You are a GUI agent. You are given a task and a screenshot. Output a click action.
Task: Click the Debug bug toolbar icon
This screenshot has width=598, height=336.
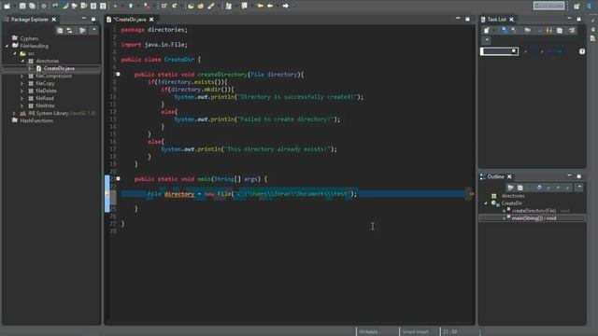click(115, 6)
